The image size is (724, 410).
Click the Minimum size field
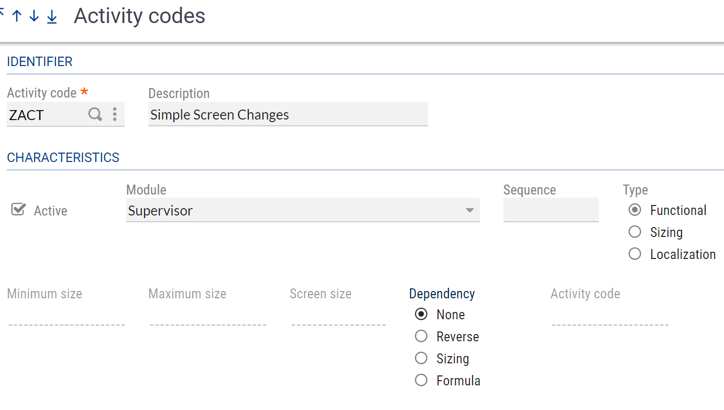point(66,318)
